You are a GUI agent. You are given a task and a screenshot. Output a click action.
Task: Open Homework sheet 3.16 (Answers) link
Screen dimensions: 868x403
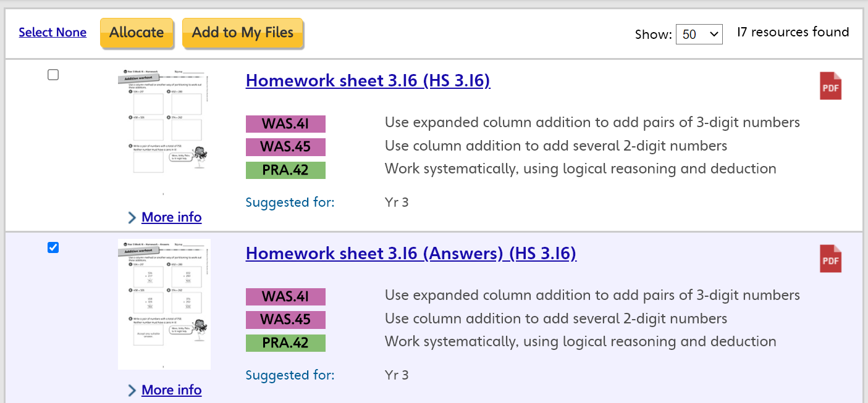(x=411, y=254)
